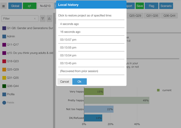The width and height of the screenshot is (181, 128).
Task: Click the Q25-Q29 orange folder icon
Action: 4,70
